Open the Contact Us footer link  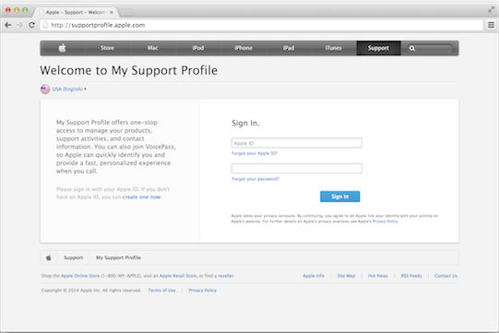[446, 276]
